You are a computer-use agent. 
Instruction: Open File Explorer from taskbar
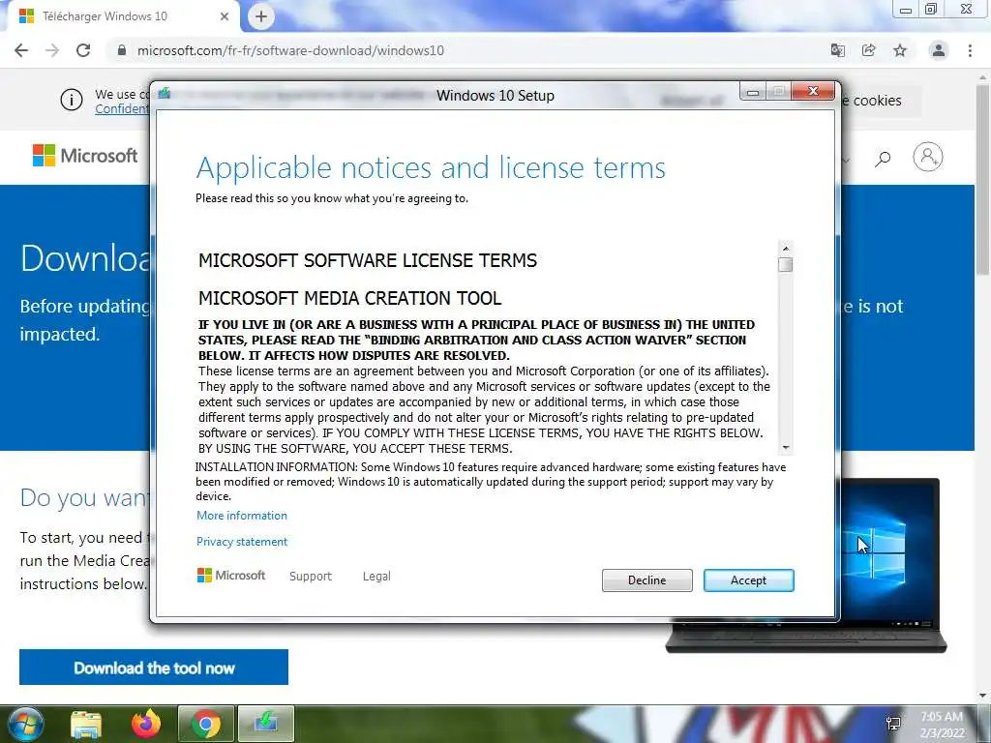click(x=86, y=724)
